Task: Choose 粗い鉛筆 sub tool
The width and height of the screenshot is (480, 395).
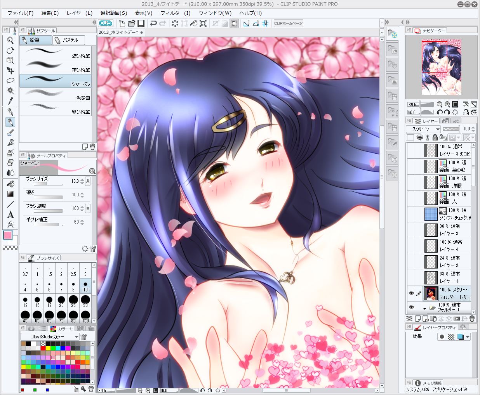Action: 55,109
